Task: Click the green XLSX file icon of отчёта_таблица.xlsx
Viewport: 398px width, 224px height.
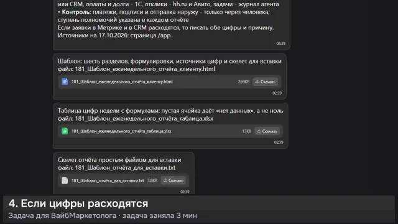Action: 65,131
